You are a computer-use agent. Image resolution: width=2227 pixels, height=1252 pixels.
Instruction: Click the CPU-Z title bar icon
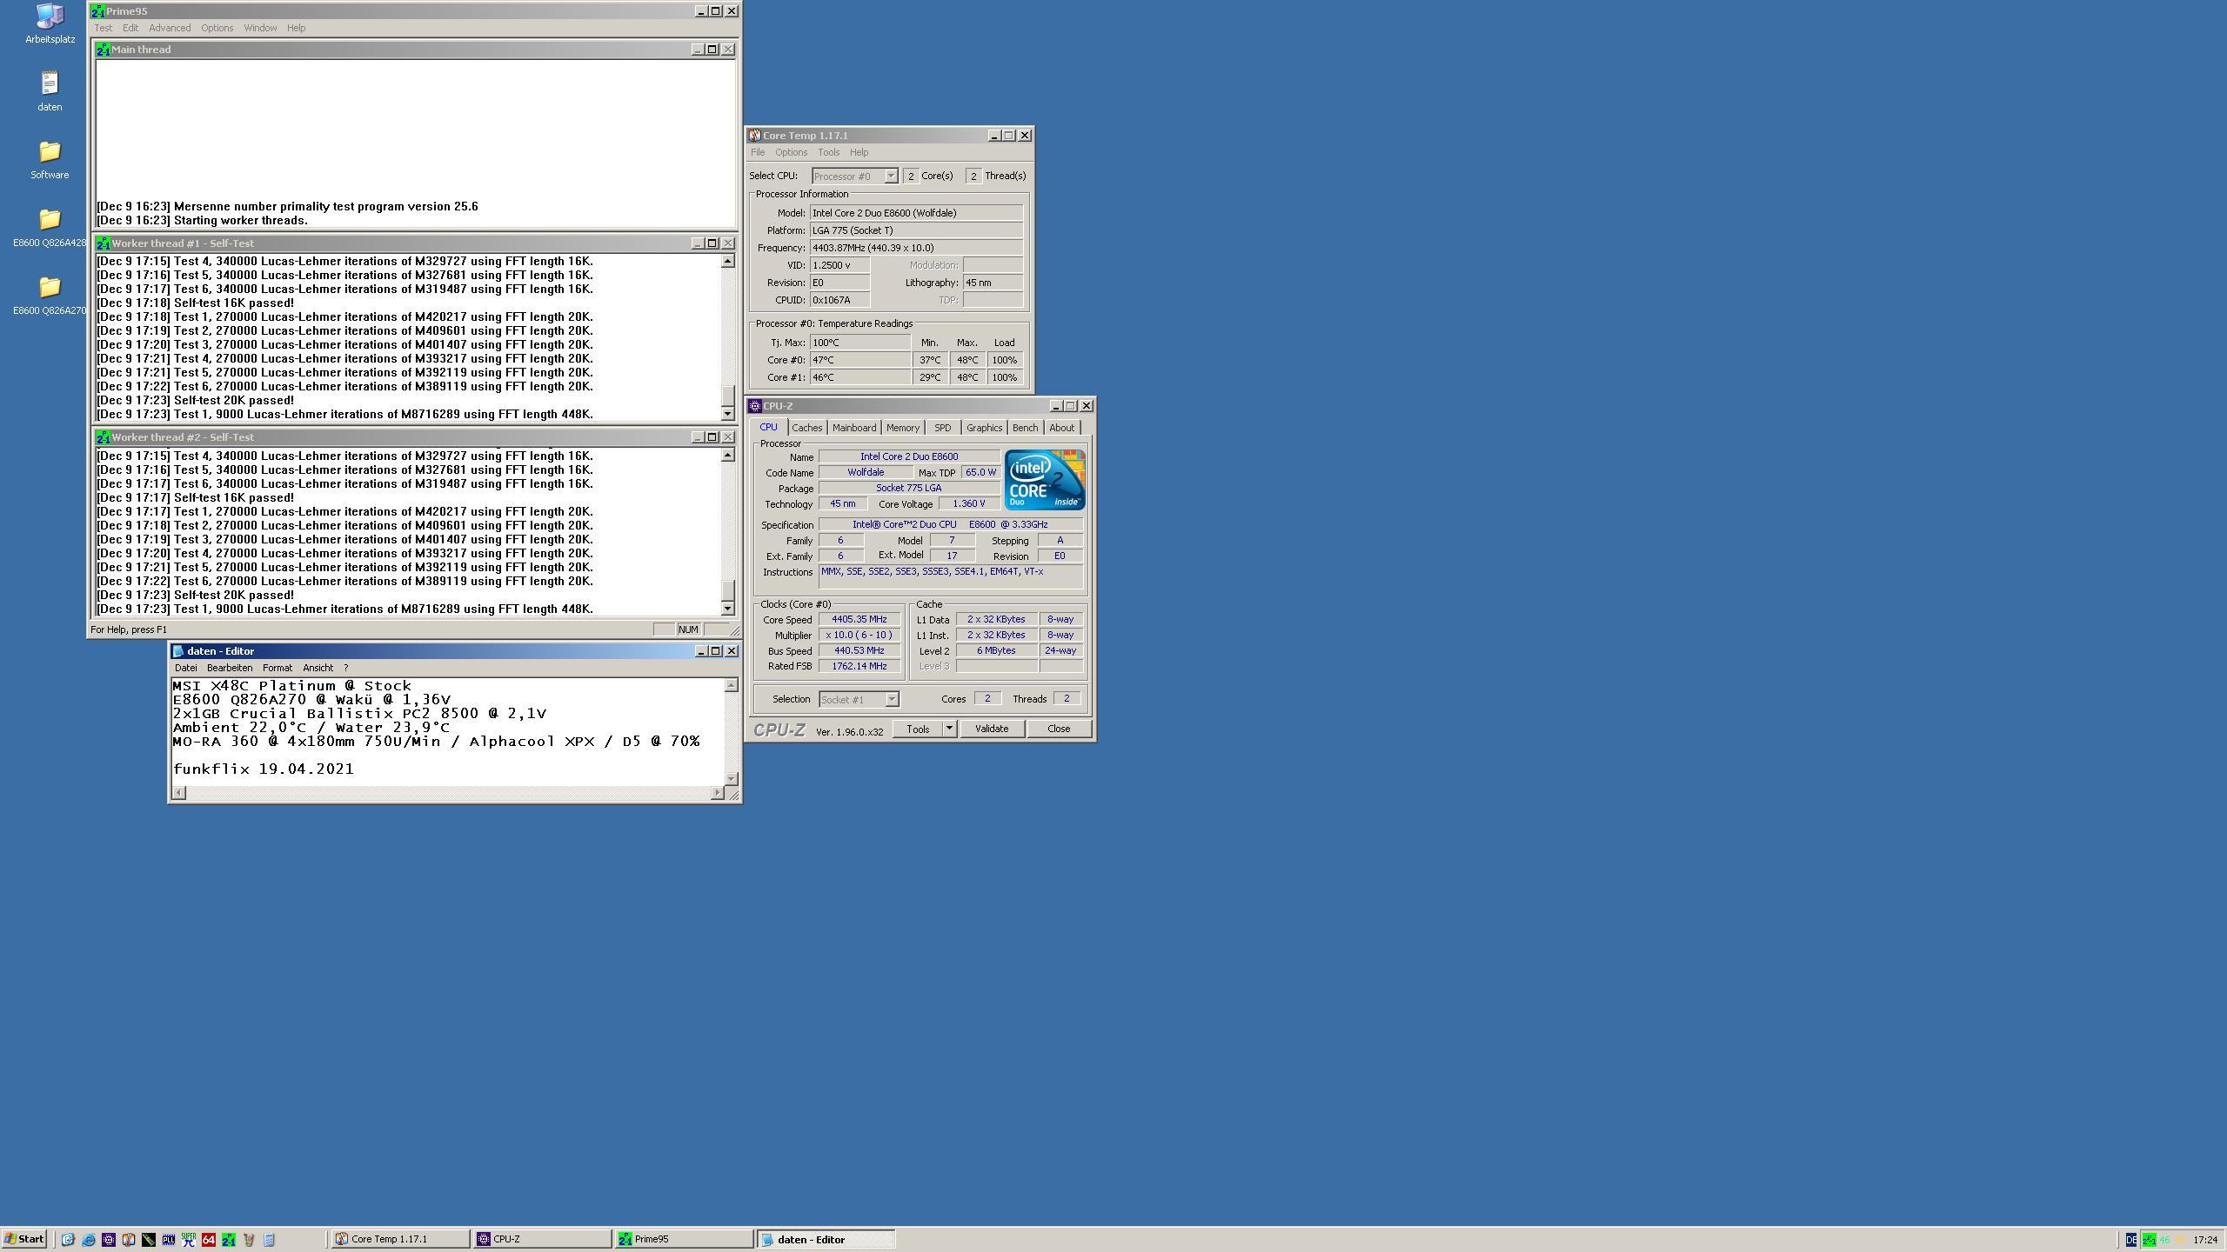pyautogui.click(x=754, y=406)
